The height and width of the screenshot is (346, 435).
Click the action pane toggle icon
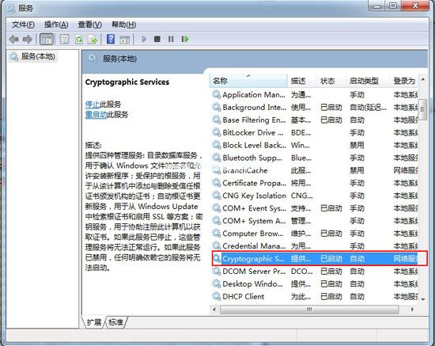pos(125,40)
